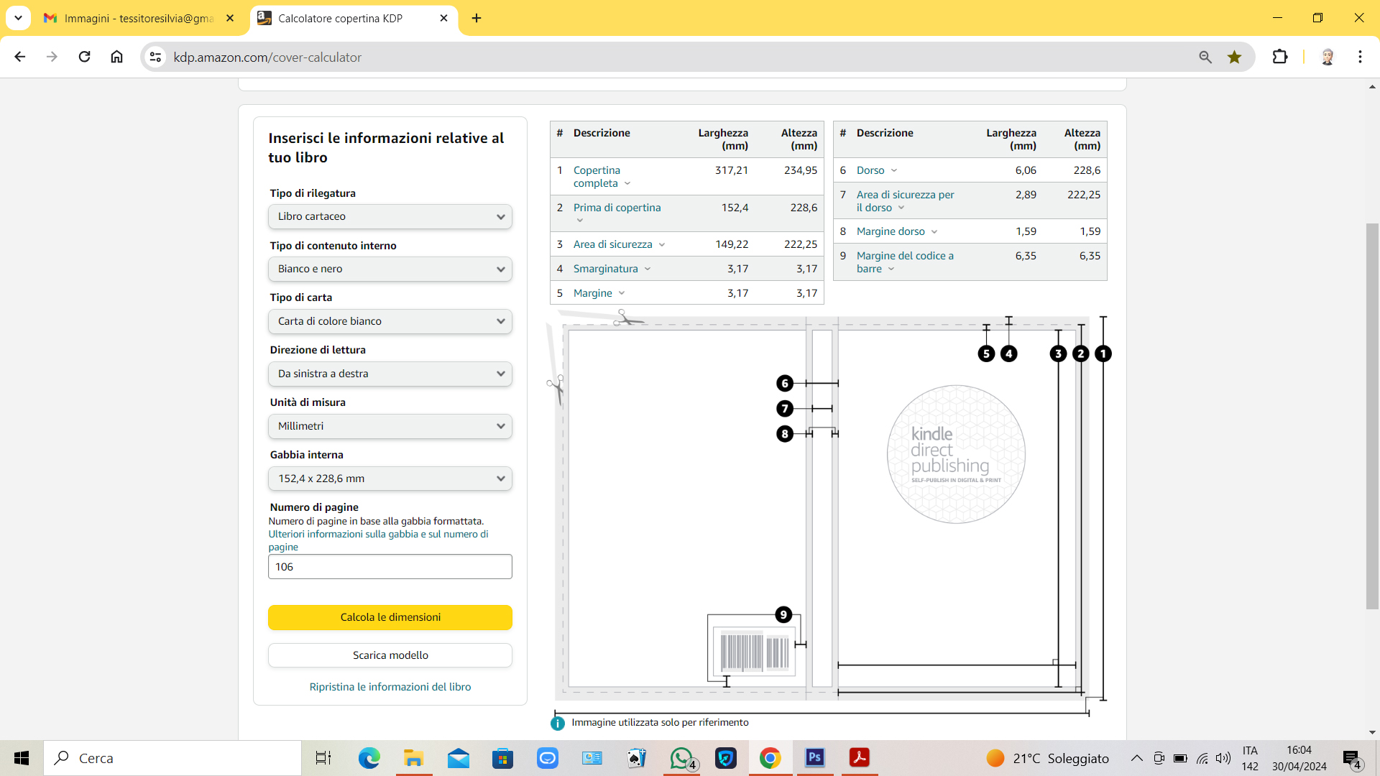Open the Tipo di rilegatura dropdown
This screenshot has height=776, width=1380.
click(390, 216)
